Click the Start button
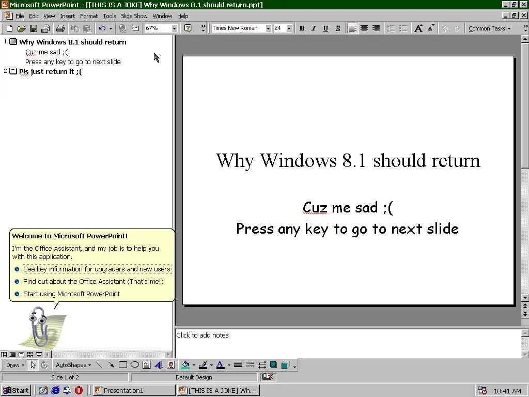 tap(16, 391)
